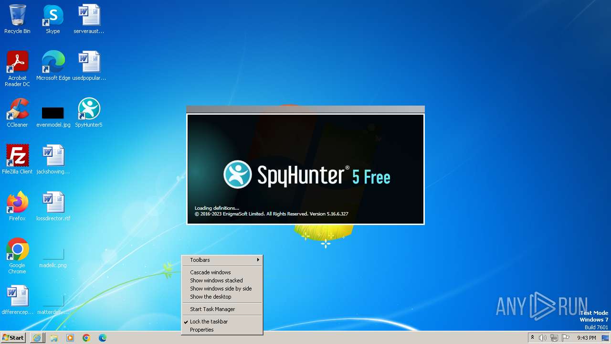Select the Skype desktop shortcut

53,19
